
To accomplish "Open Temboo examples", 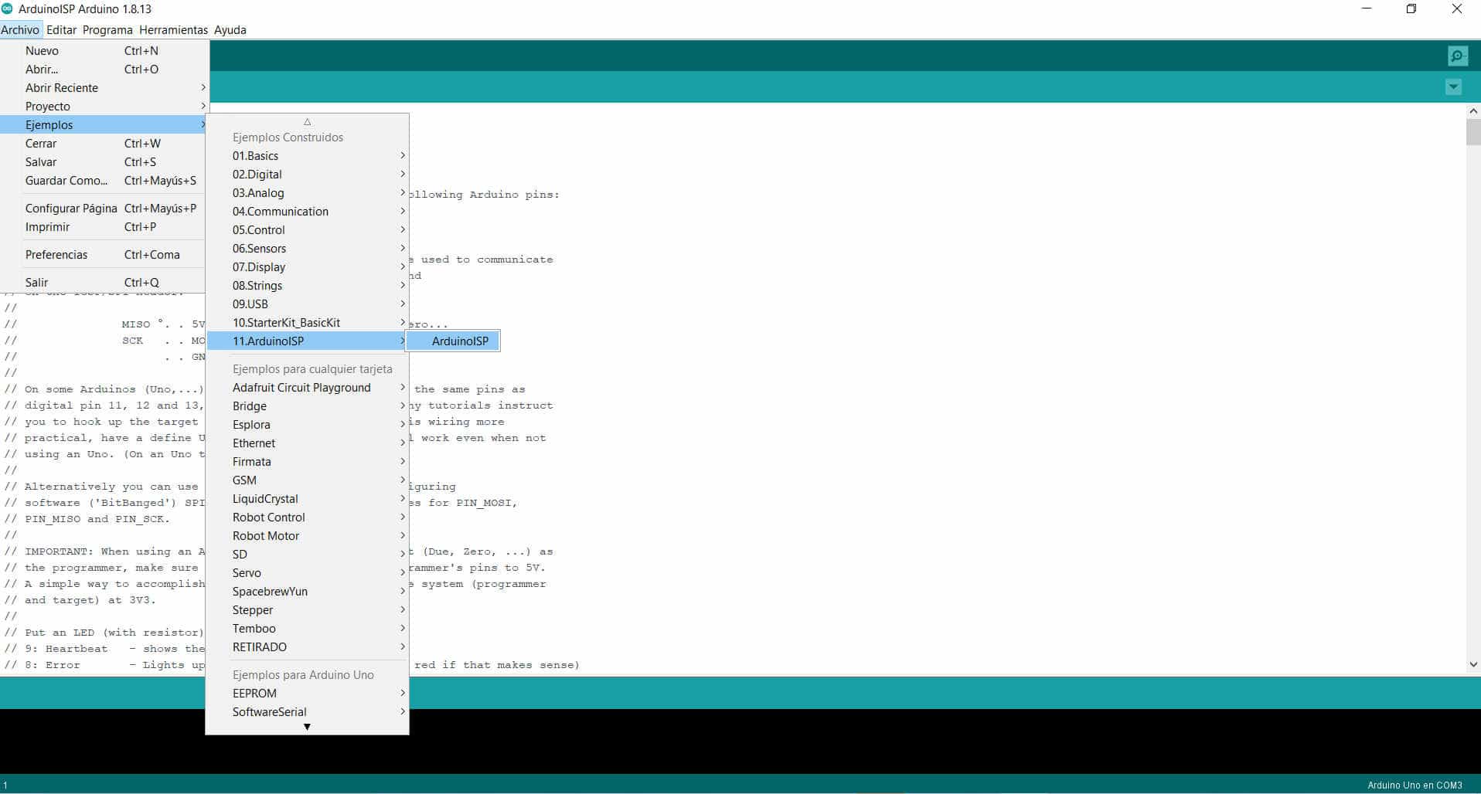I will pyautogui.click(x=307, y=629).
